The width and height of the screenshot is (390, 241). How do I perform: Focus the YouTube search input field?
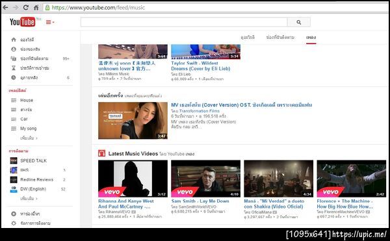click(x=184, y=22)
